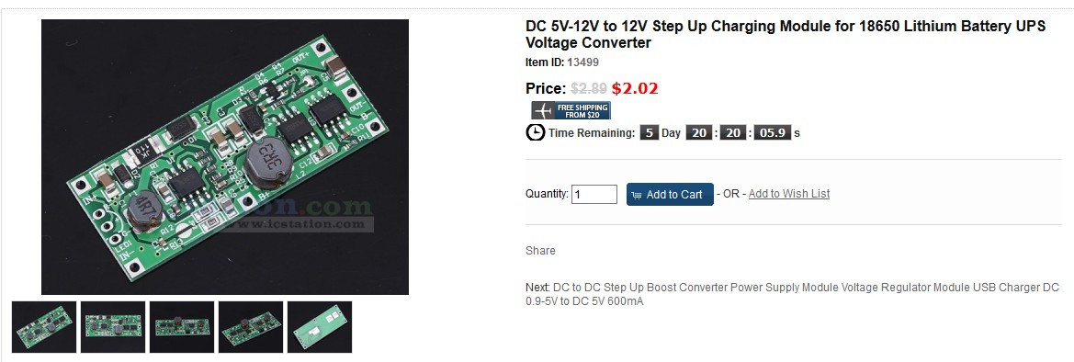Show the fourth thumbnail, angled board view
The width and height of the screenshot is (1074, 362).
pyautogui.click(x=251, y=327)
